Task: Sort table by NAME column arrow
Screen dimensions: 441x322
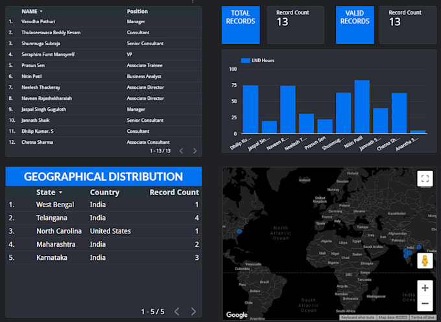Action: (x=41, y=12)
